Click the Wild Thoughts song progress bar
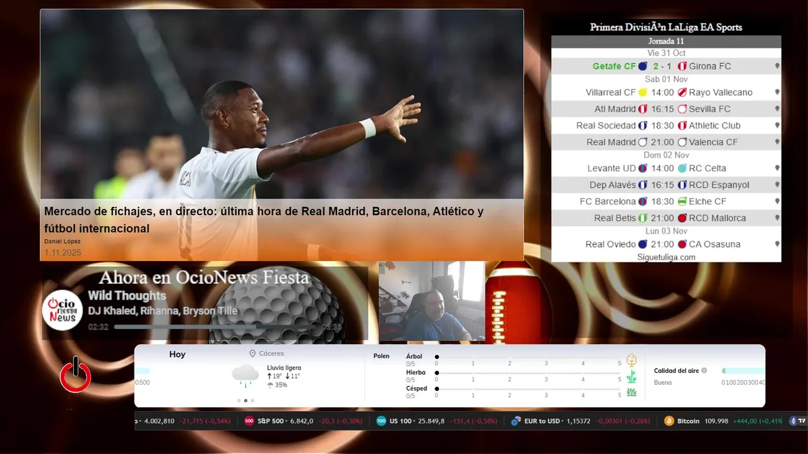Image resolution: width=808 pixels, height=454 pixels. [x=217, y=327]
